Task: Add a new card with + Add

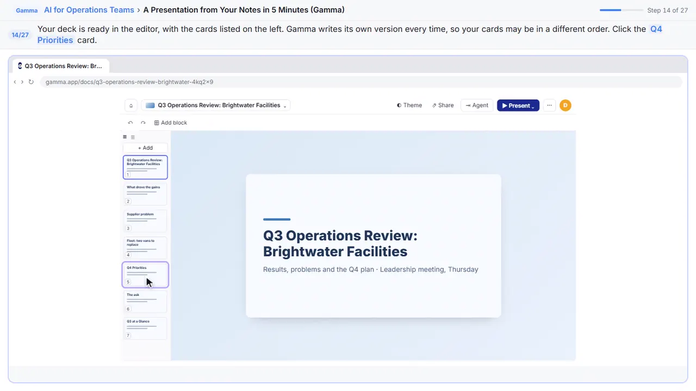Action: pos(145,148)
